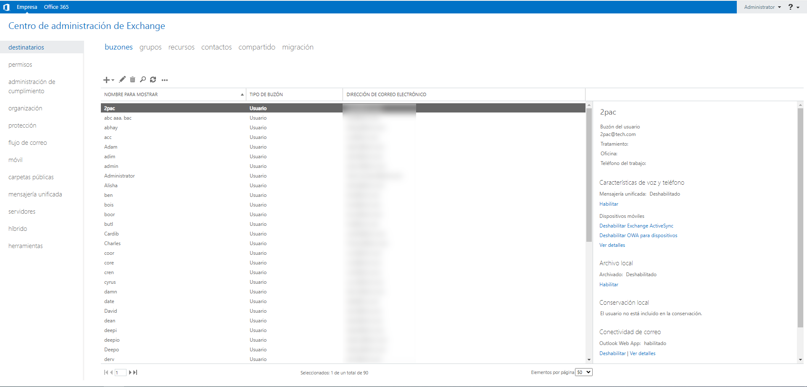Click the details pane vertical scrollbar thumb
Viewport: 807px width, 387px height.
tap(800, 217)
